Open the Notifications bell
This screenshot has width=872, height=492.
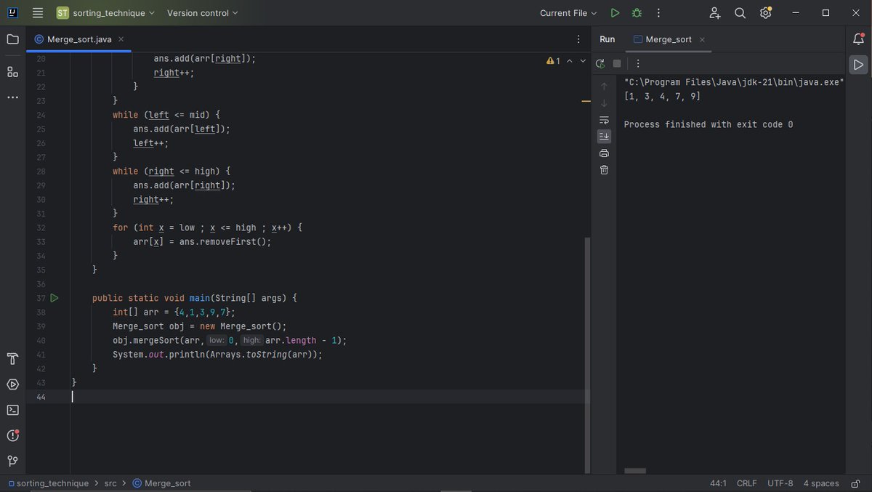coord(858,39)
